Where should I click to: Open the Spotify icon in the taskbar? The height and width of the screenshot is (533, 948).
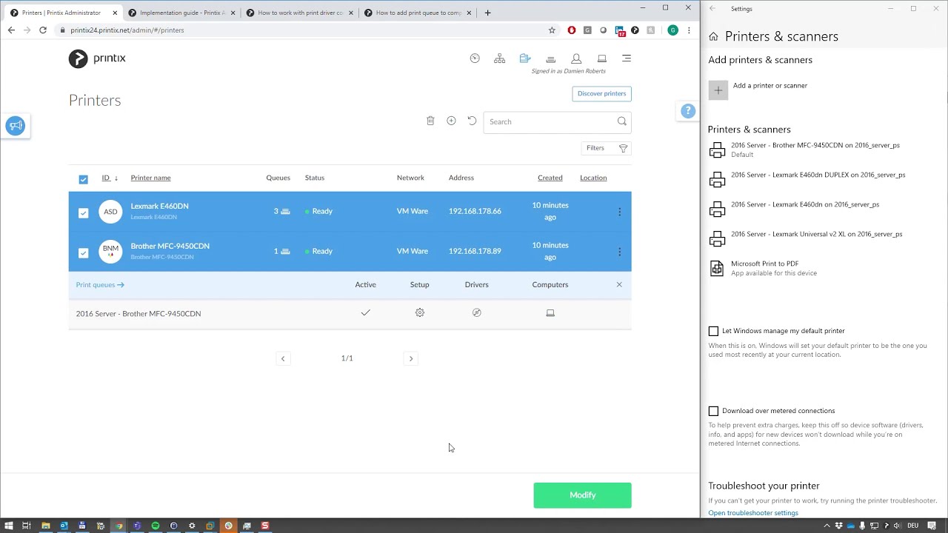(x=156, y=526)
